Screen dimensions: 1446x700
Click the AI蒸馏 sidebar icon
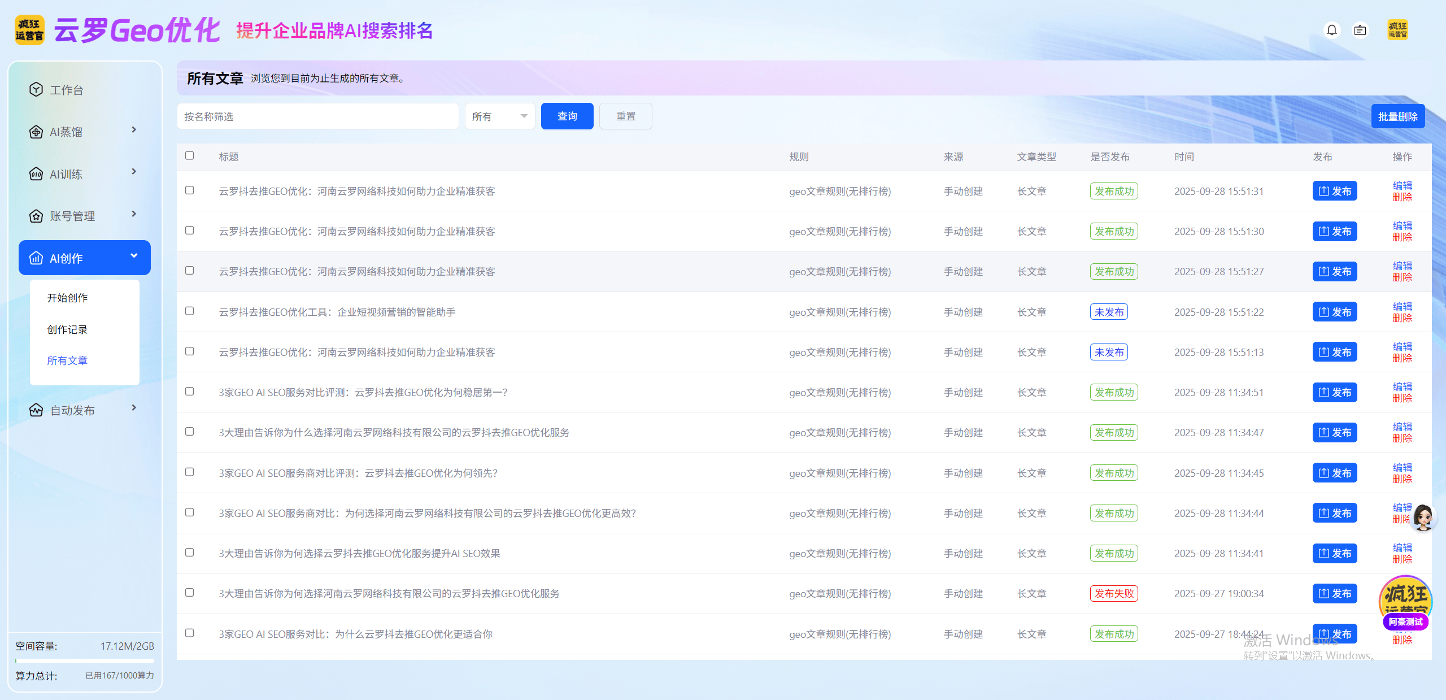coord(36,132)
